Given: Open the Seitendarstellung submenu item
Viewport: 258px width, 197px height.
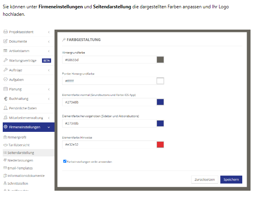Looking at the screenshot, I should (21, 152).
